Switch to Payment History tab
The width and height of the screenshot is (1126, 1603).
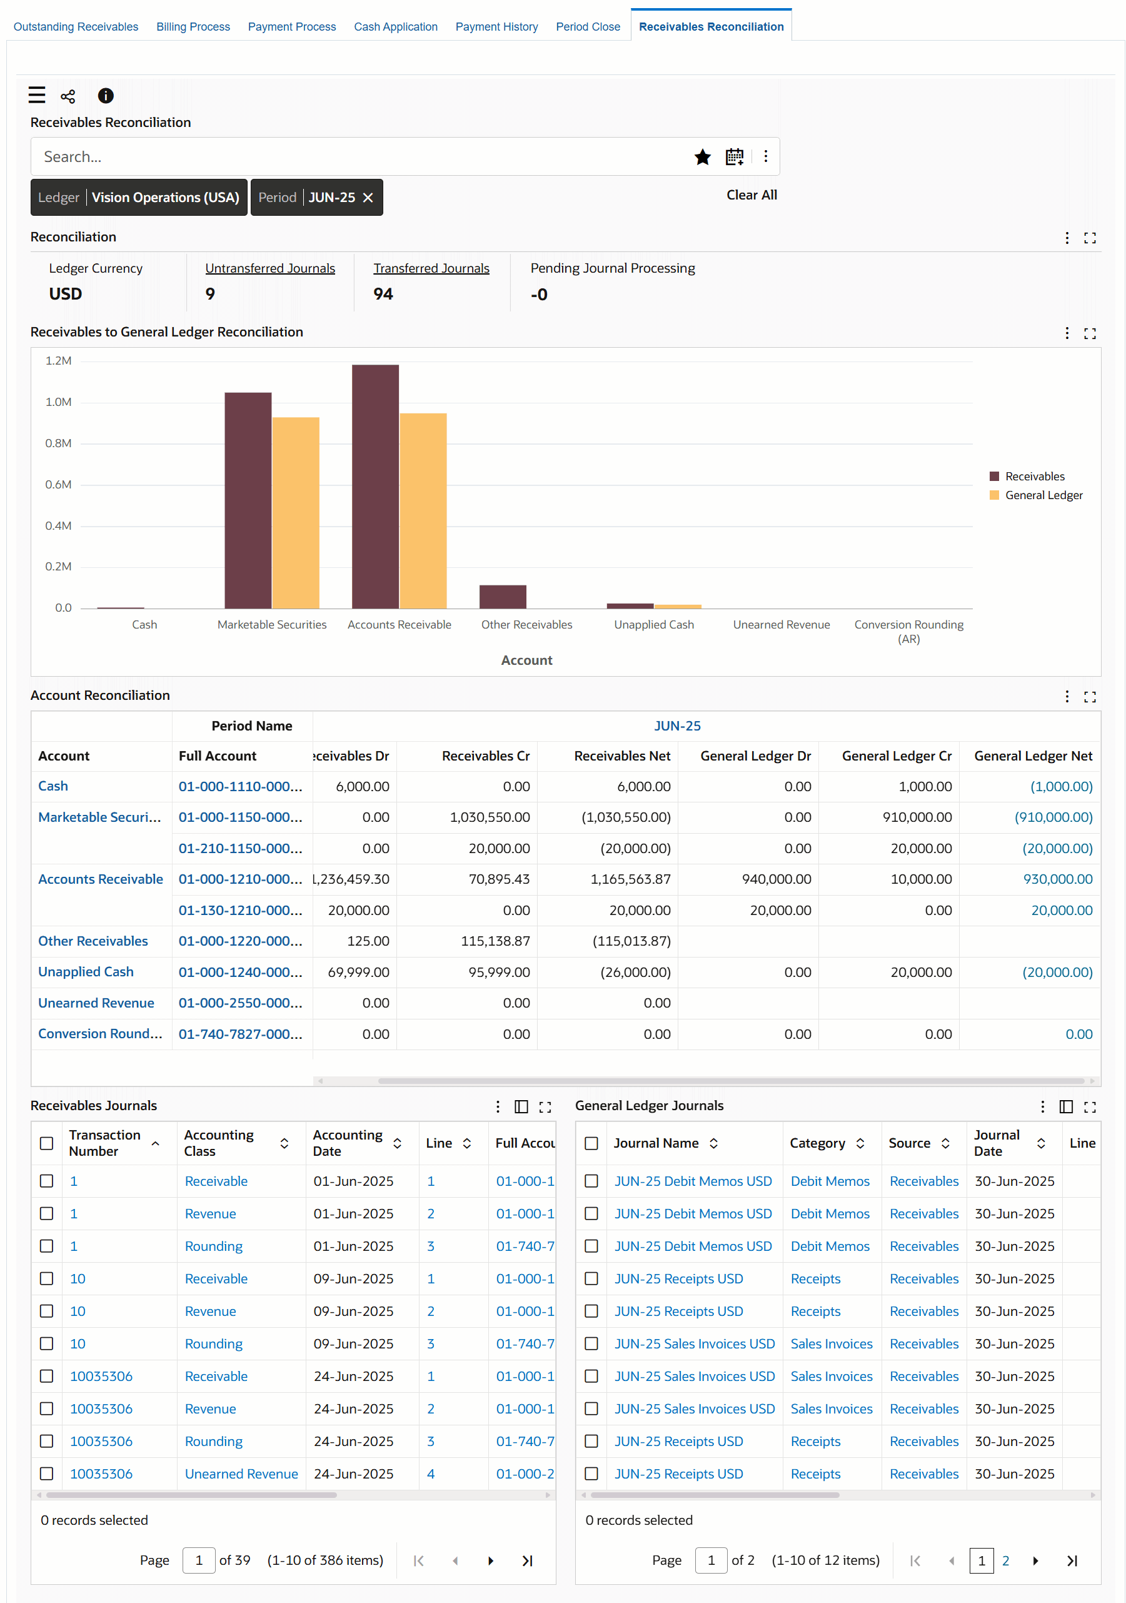[496, 26]
